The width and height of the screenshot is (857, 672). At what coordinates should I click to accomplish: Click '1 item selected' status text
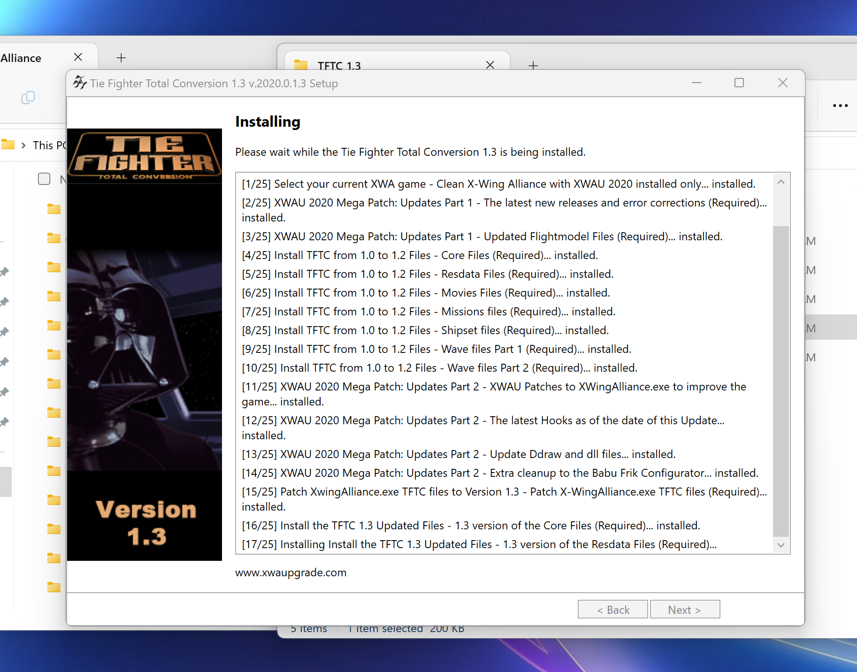[386, 629]
